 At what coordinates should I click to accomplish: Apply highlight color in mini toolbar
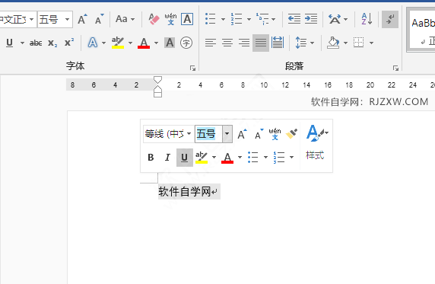pyautogui.click(x=202, y=158)
